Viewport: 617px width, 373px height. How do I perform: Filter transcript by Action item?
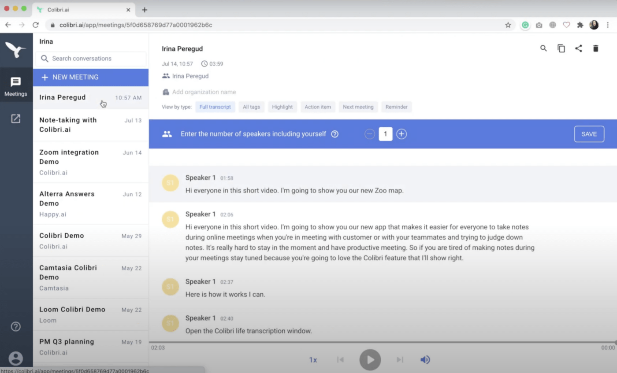(318, 107)
